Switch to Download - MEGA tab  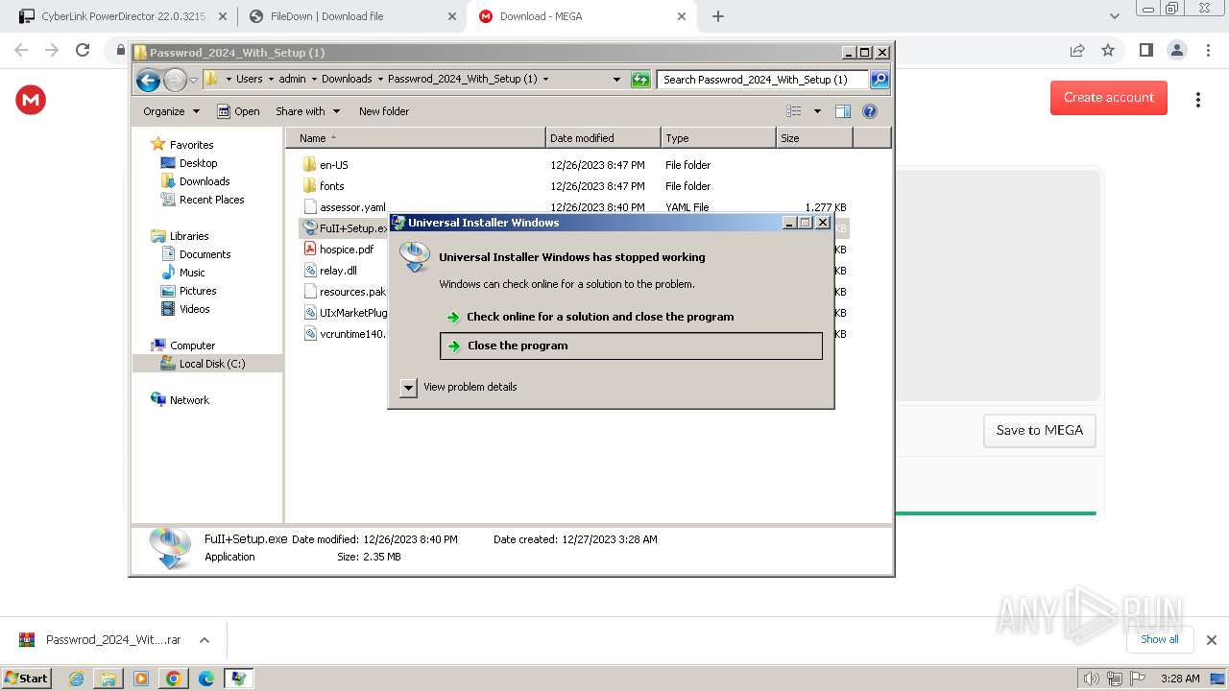(582, 16)
